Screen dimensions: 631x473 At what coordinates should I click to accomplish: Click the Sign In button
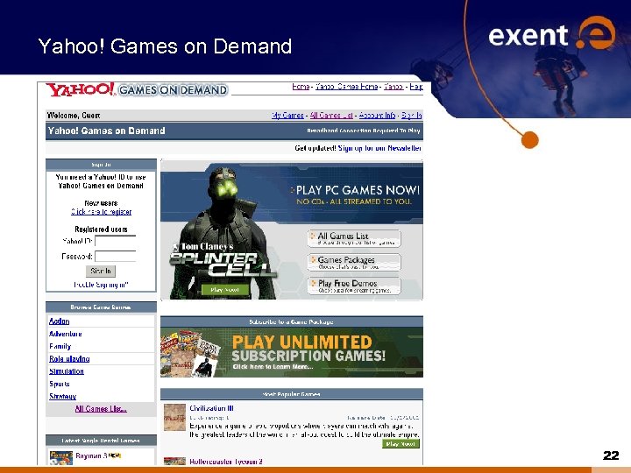[x=101, y=271]
